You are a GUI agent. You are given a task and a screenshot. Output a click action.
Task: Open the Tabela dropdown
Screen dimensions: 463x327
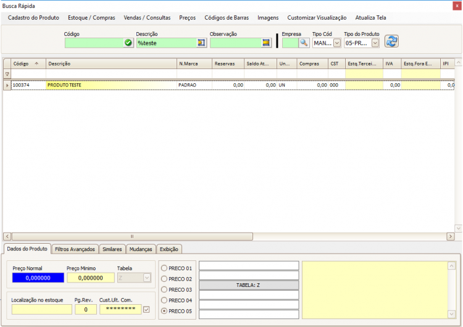click(x=146, y=278)
